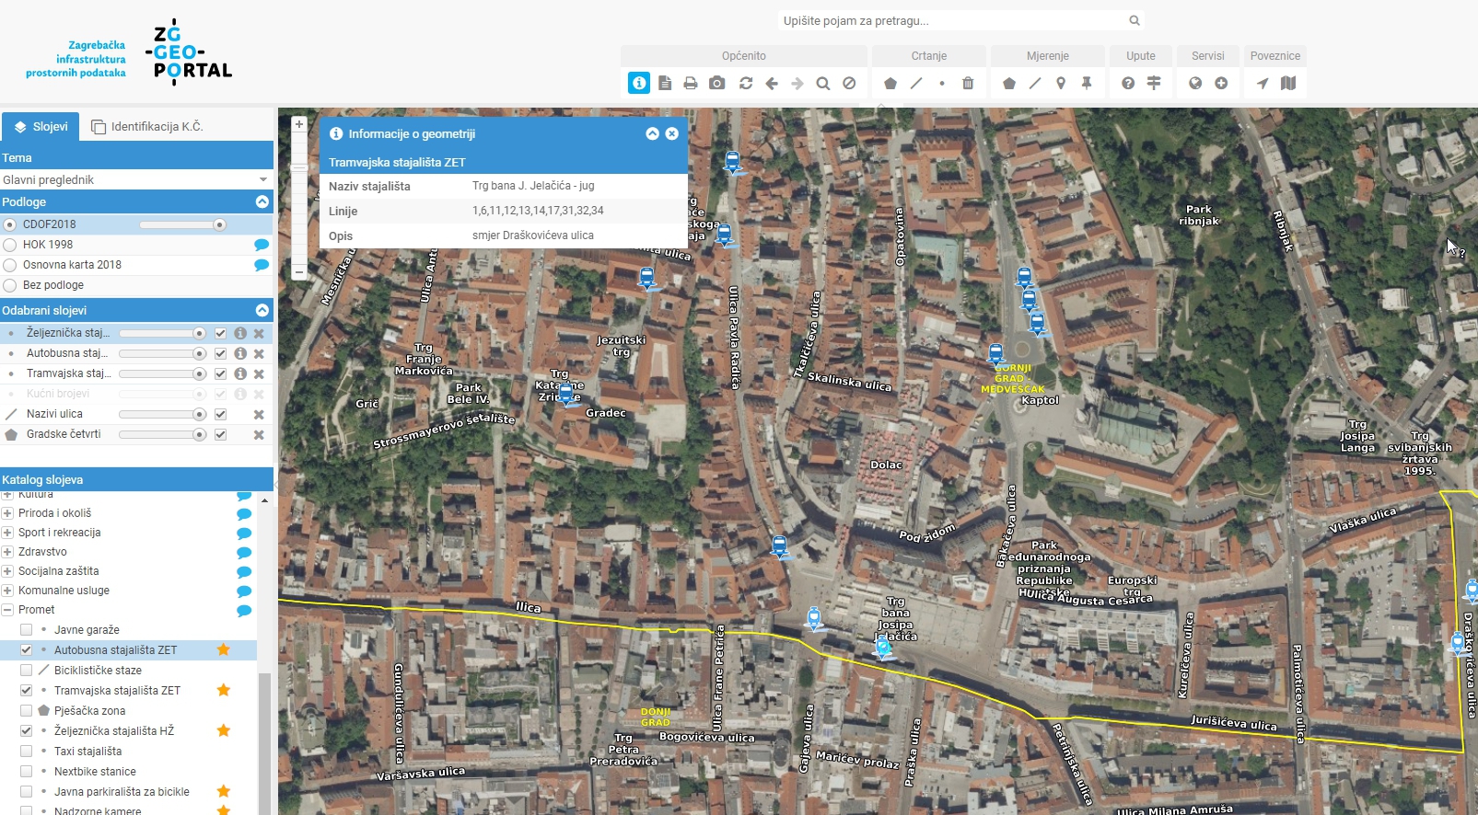Take a map snapshot with the camera icon
Viewport: 1478px width, 815px height.
716,84
